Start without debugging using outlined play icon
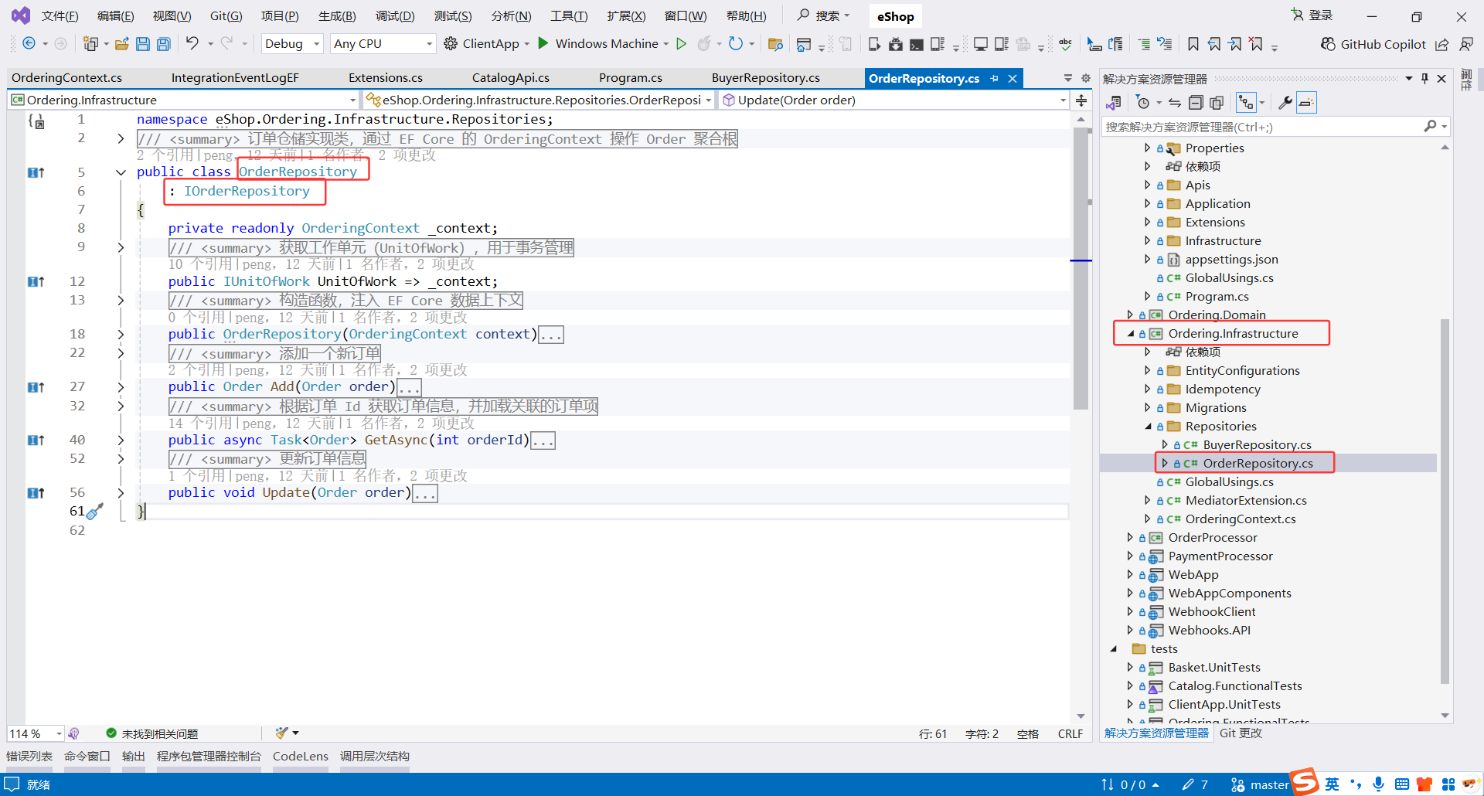This screenshot has height=796, width=1484. point(681,44)
